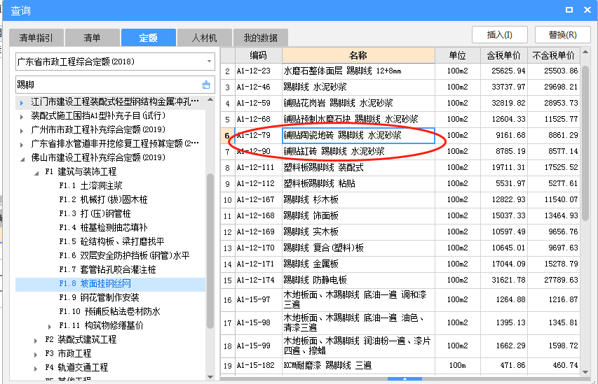
Task: Expand 广州市市政工程补充综合定额(2019) node
Action: (22, 131)
